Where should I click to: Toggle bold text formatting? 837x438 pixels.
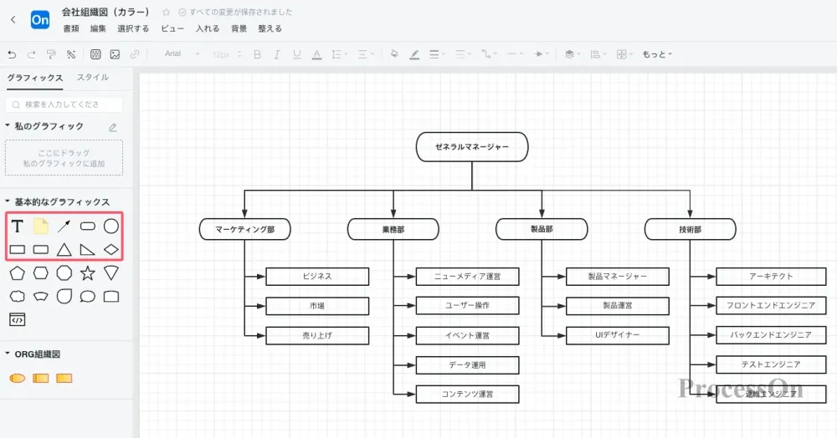point(257,54)
